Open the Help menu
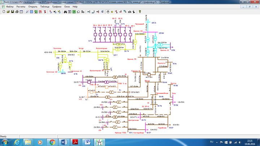The height and width of the screenshot is (146, 260). pos(75,6)
